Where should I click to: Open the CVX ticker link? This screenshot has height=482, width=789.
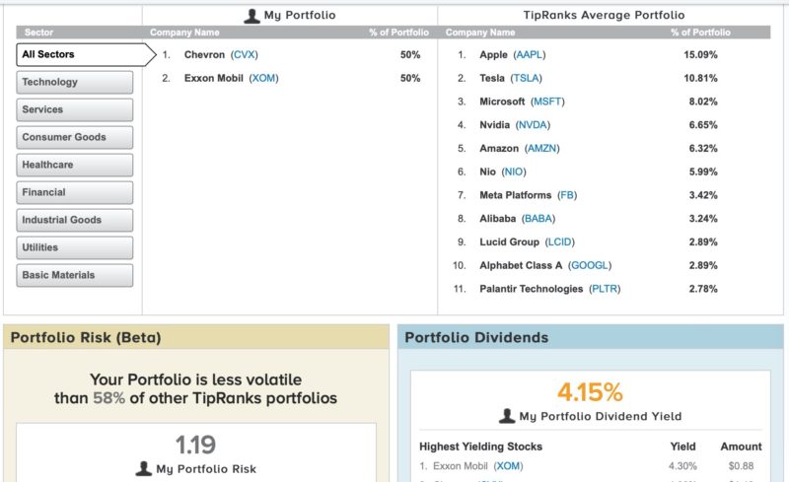click(244, 54)
